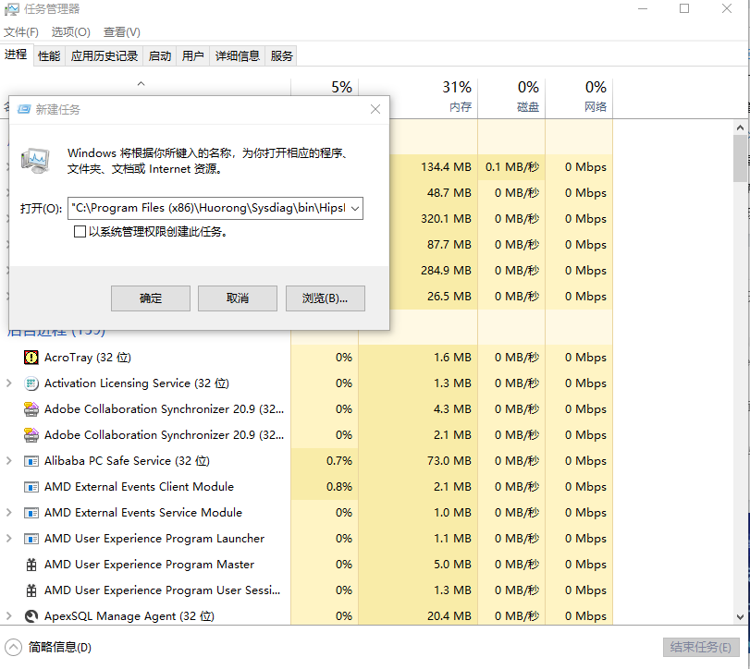Viewport: 750px width, 669px height.
Task: Click AMD User Experience Program Master icon
Action: (x=31, y=565)
